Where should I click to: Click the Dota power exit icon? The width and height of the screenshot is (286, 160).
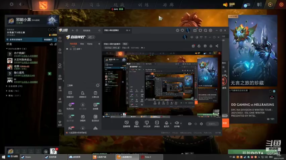pyautogui.click(x=281, y=5)
